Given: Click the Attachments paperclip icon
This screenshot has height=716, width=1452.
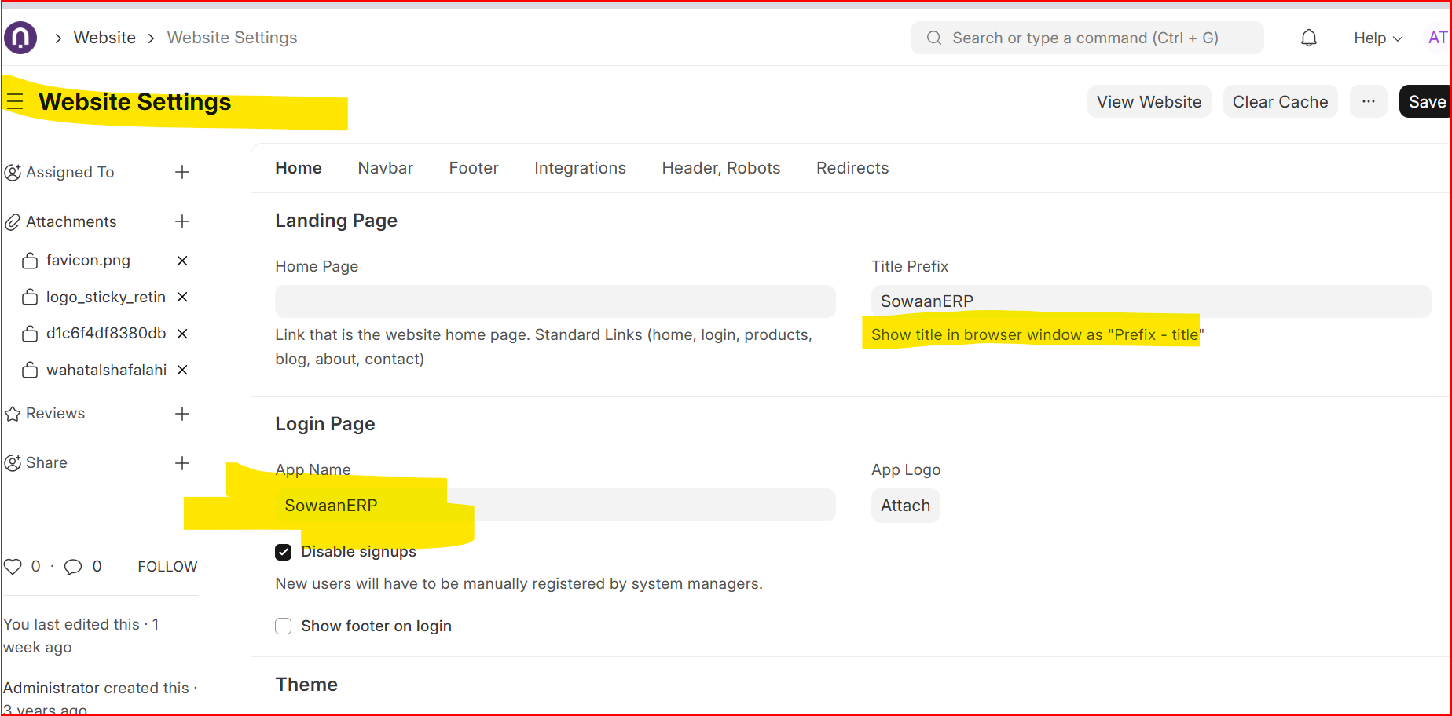Looking at the screenshot, I should pyautogui.click(x=13, y=222).
